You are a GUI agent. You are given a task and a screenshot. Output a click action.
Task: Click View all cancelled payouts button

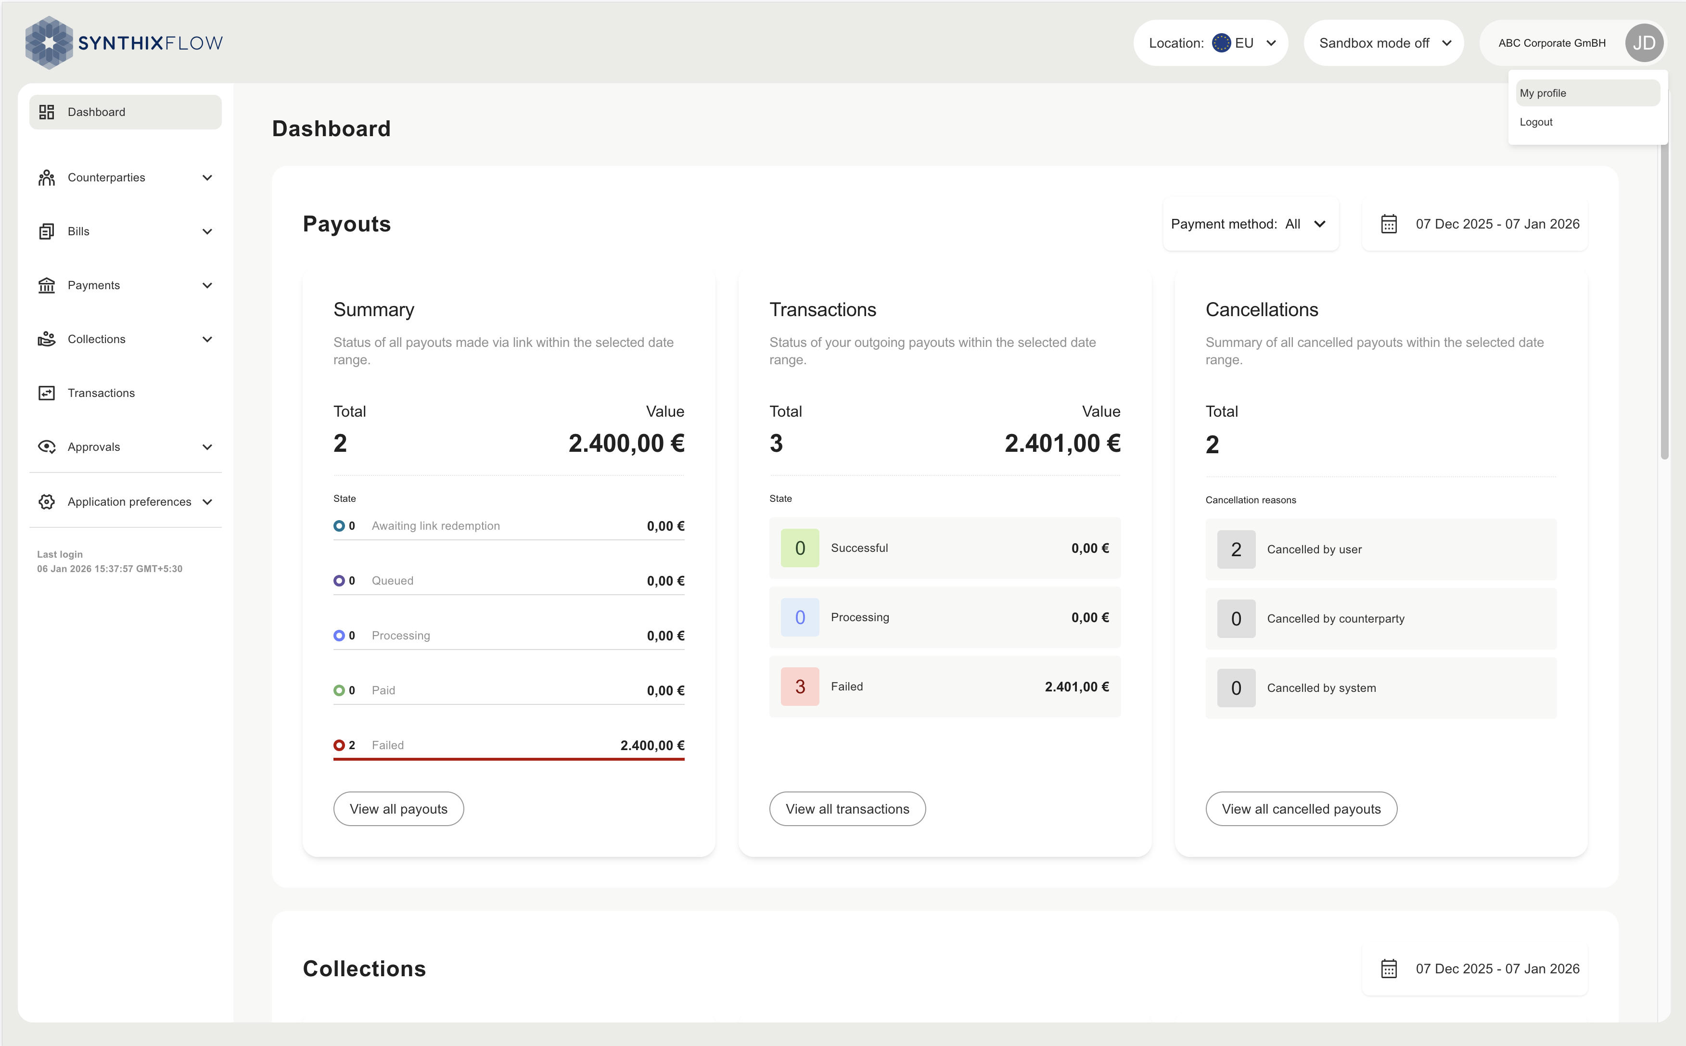click(1302, 809)
